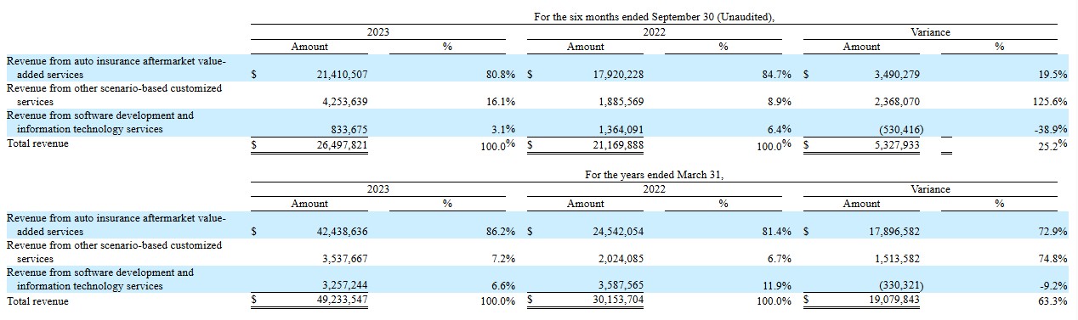Viewport: 1078px width, 320px height.
Task: Click the 8.9% percentage cell
Action: pyautogui.click(x=779, y=102)
